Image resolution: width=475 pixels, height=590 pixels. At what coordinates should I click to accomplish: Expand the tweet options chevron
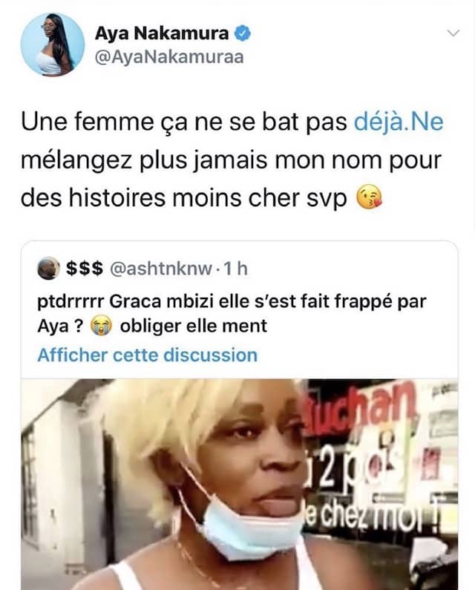click(453, 33)
